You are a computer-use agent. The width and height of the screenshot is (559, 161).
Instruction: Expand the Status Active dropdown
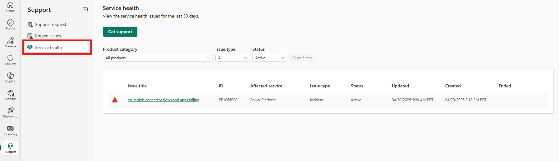pos(270,58)
